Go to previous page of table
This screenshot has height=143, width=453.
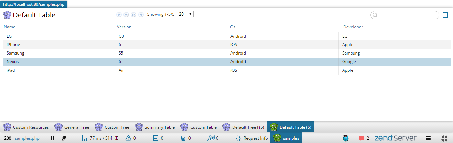[126, 15]
